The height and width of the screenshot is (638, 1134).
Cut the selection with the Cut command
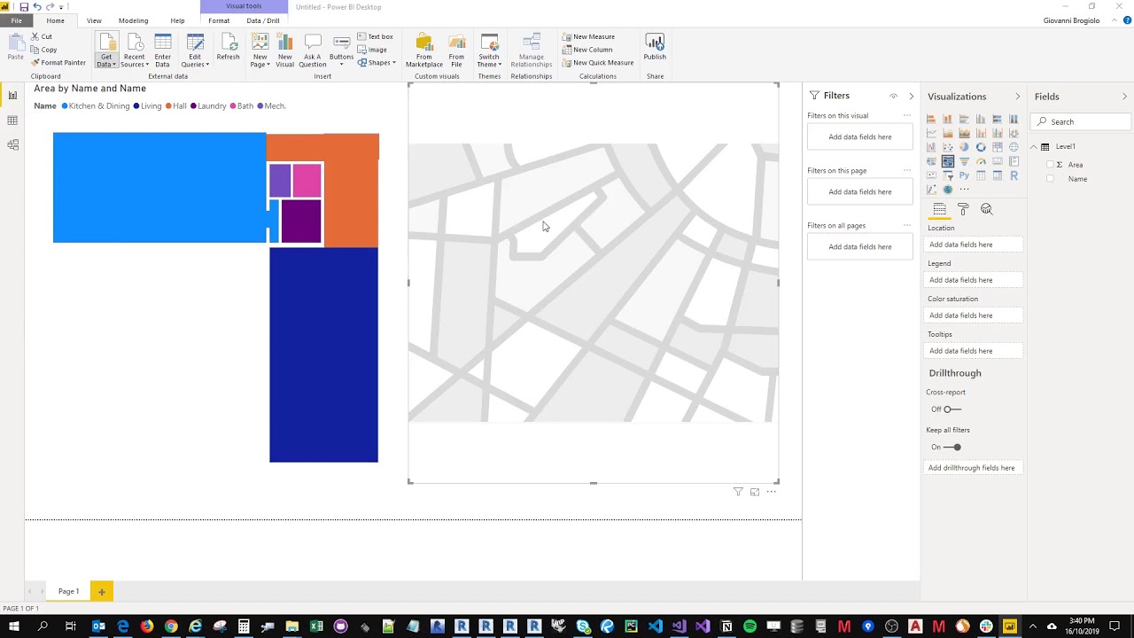pos(42,37)
